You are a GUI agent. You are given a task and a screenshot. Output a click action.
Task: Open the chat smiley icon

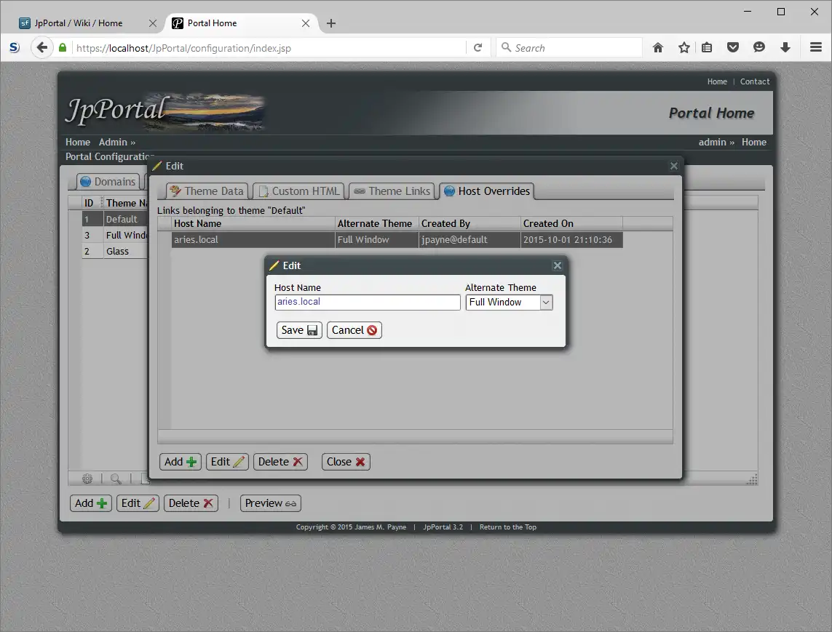[759, 48]
